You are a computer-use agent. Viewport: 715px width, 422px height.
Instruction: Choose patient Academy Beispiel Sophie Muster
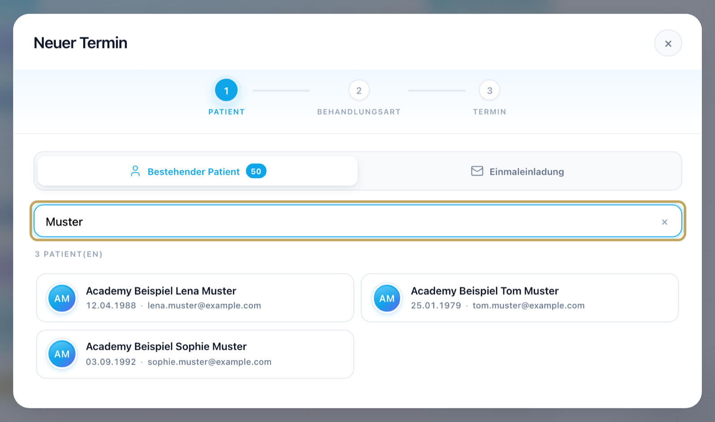click(x=195, y=354)
